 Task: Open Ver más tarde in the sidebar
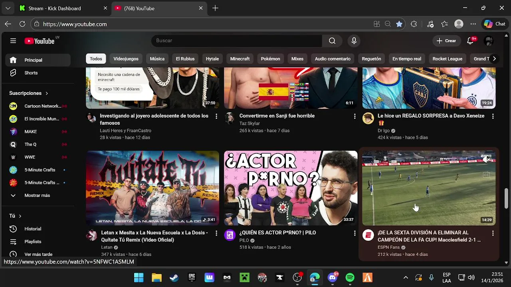pos(38,254)
